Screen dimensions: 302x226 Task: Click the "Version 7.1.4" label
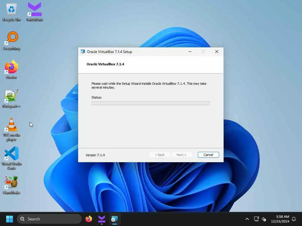click(95, 155)
